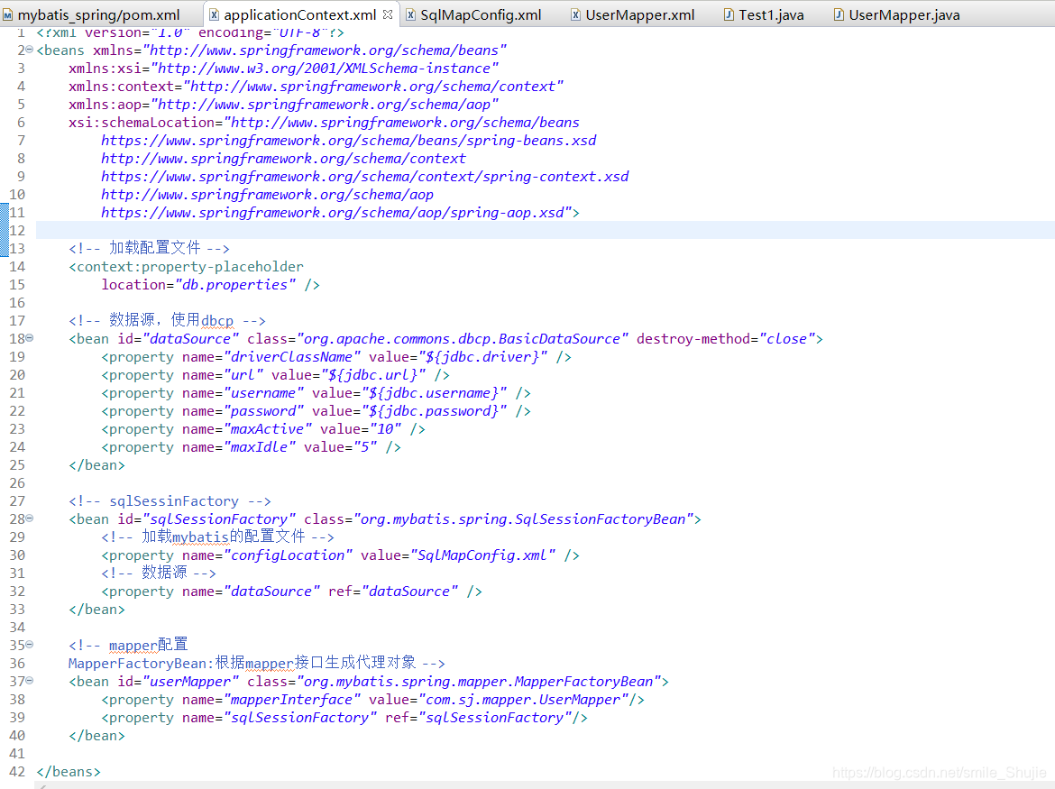Click the Maven icon on pom.xml tab
Screen dimensions: 1055x789
7,14
